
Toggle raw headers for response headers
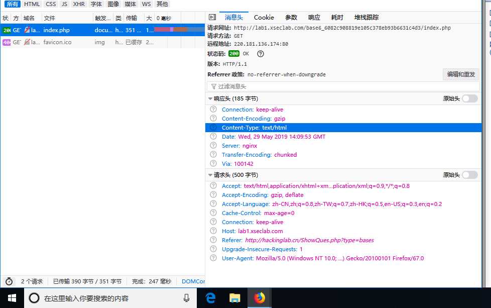pyautogui.click(x=470, y=98)
